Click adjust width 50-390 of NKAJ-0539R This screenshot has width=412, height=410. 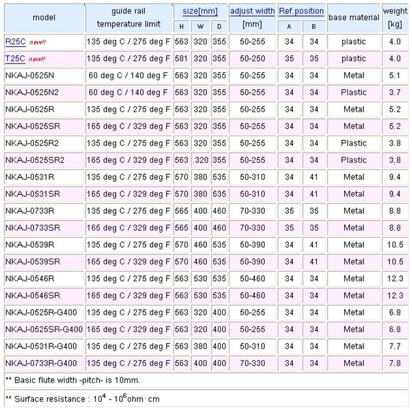click(x=252, y=245)
